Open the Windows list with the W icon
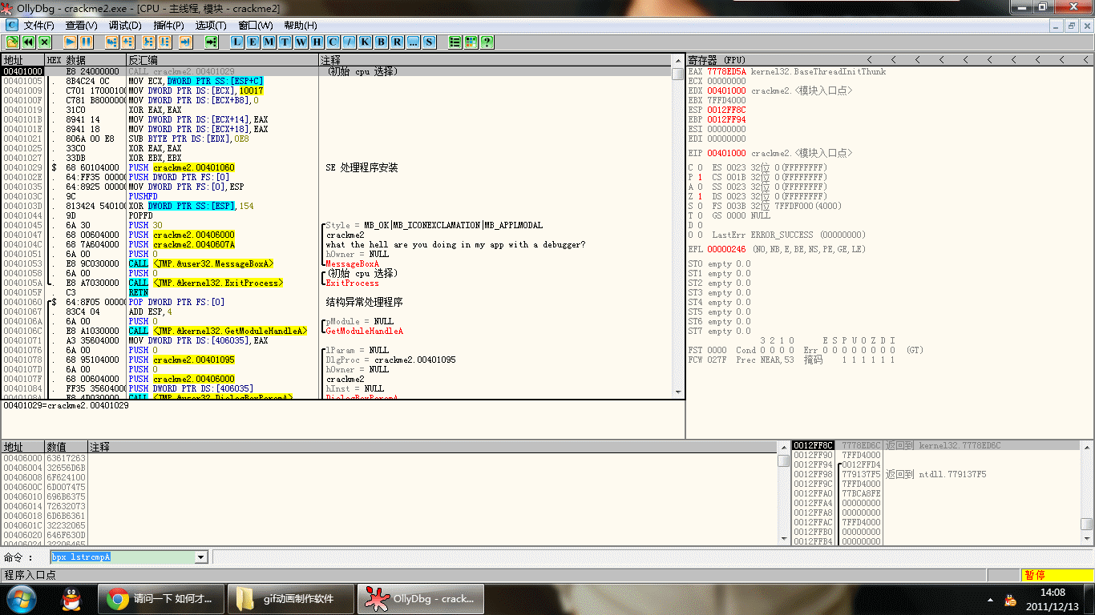 [301, 42]
